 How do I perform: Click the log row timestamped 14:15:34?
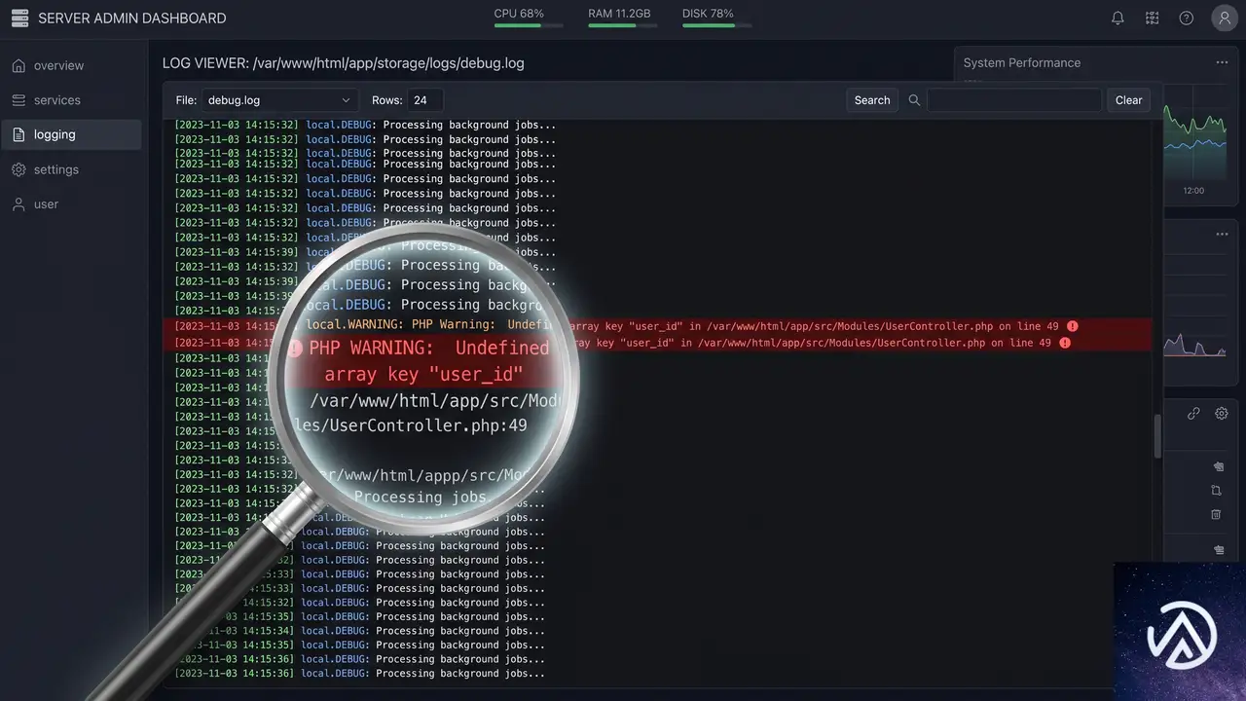(x=359, y=631)
